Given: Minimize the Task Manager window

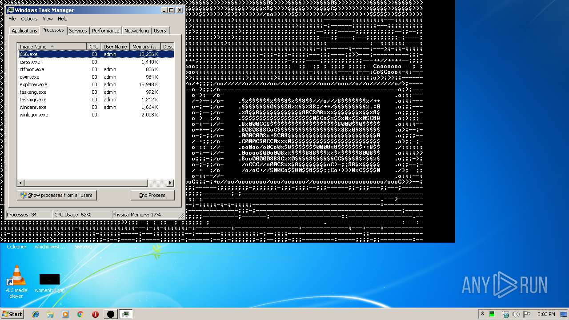Looking at the screenshot, I should coord(164,10).
